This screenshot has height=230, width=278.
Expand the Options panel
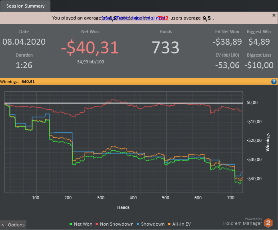click(13, 225)
